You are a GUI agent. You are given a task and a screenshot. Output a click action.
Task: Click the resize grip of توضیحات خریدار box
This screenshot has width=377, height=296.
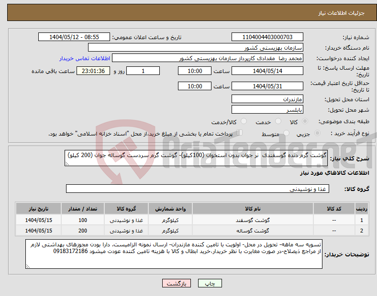(28, 266)
